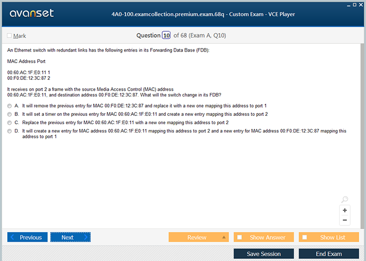The image size is (366, 261).
Task: Maximize the VCE Player window
Action: tap(354, 4)
